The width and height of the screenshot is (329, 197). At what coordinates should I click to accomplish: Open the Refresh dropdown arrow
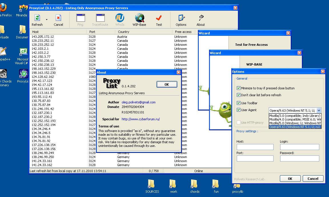(x=47, y=19)
